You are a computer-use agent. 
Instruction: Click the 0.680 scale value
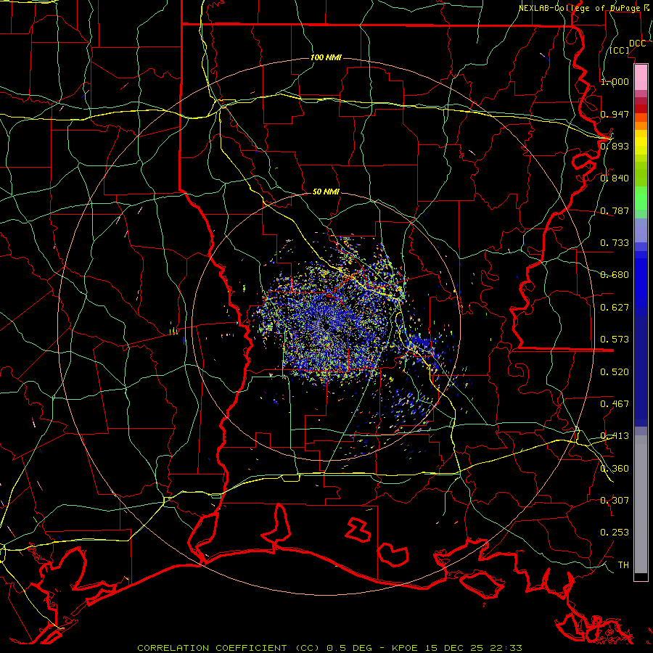point(615,274)
